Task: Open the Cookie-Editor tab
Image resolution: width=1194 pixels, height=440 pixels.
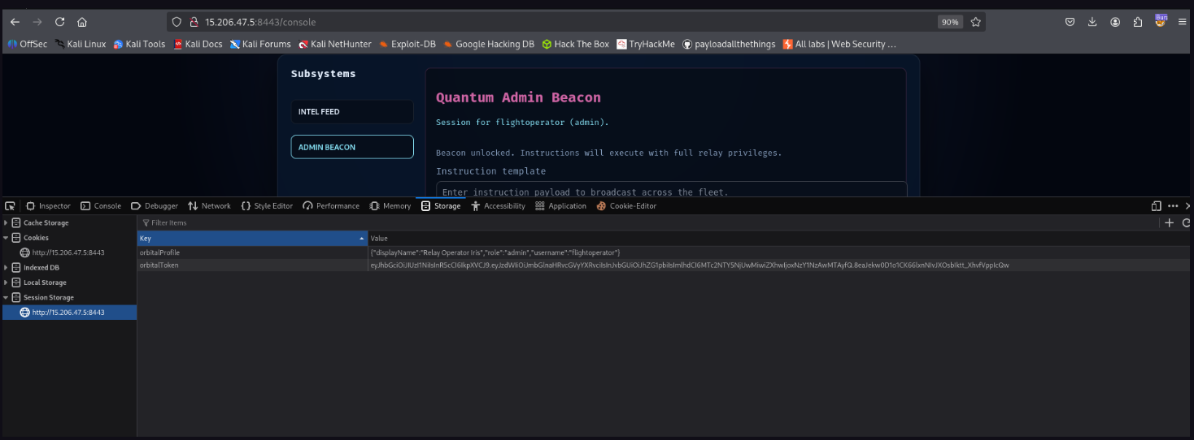Action: point(626,206)
